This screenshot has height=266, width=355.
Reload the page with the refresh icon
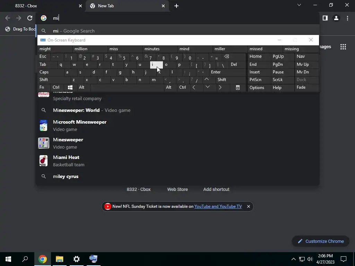pos(30,18)
